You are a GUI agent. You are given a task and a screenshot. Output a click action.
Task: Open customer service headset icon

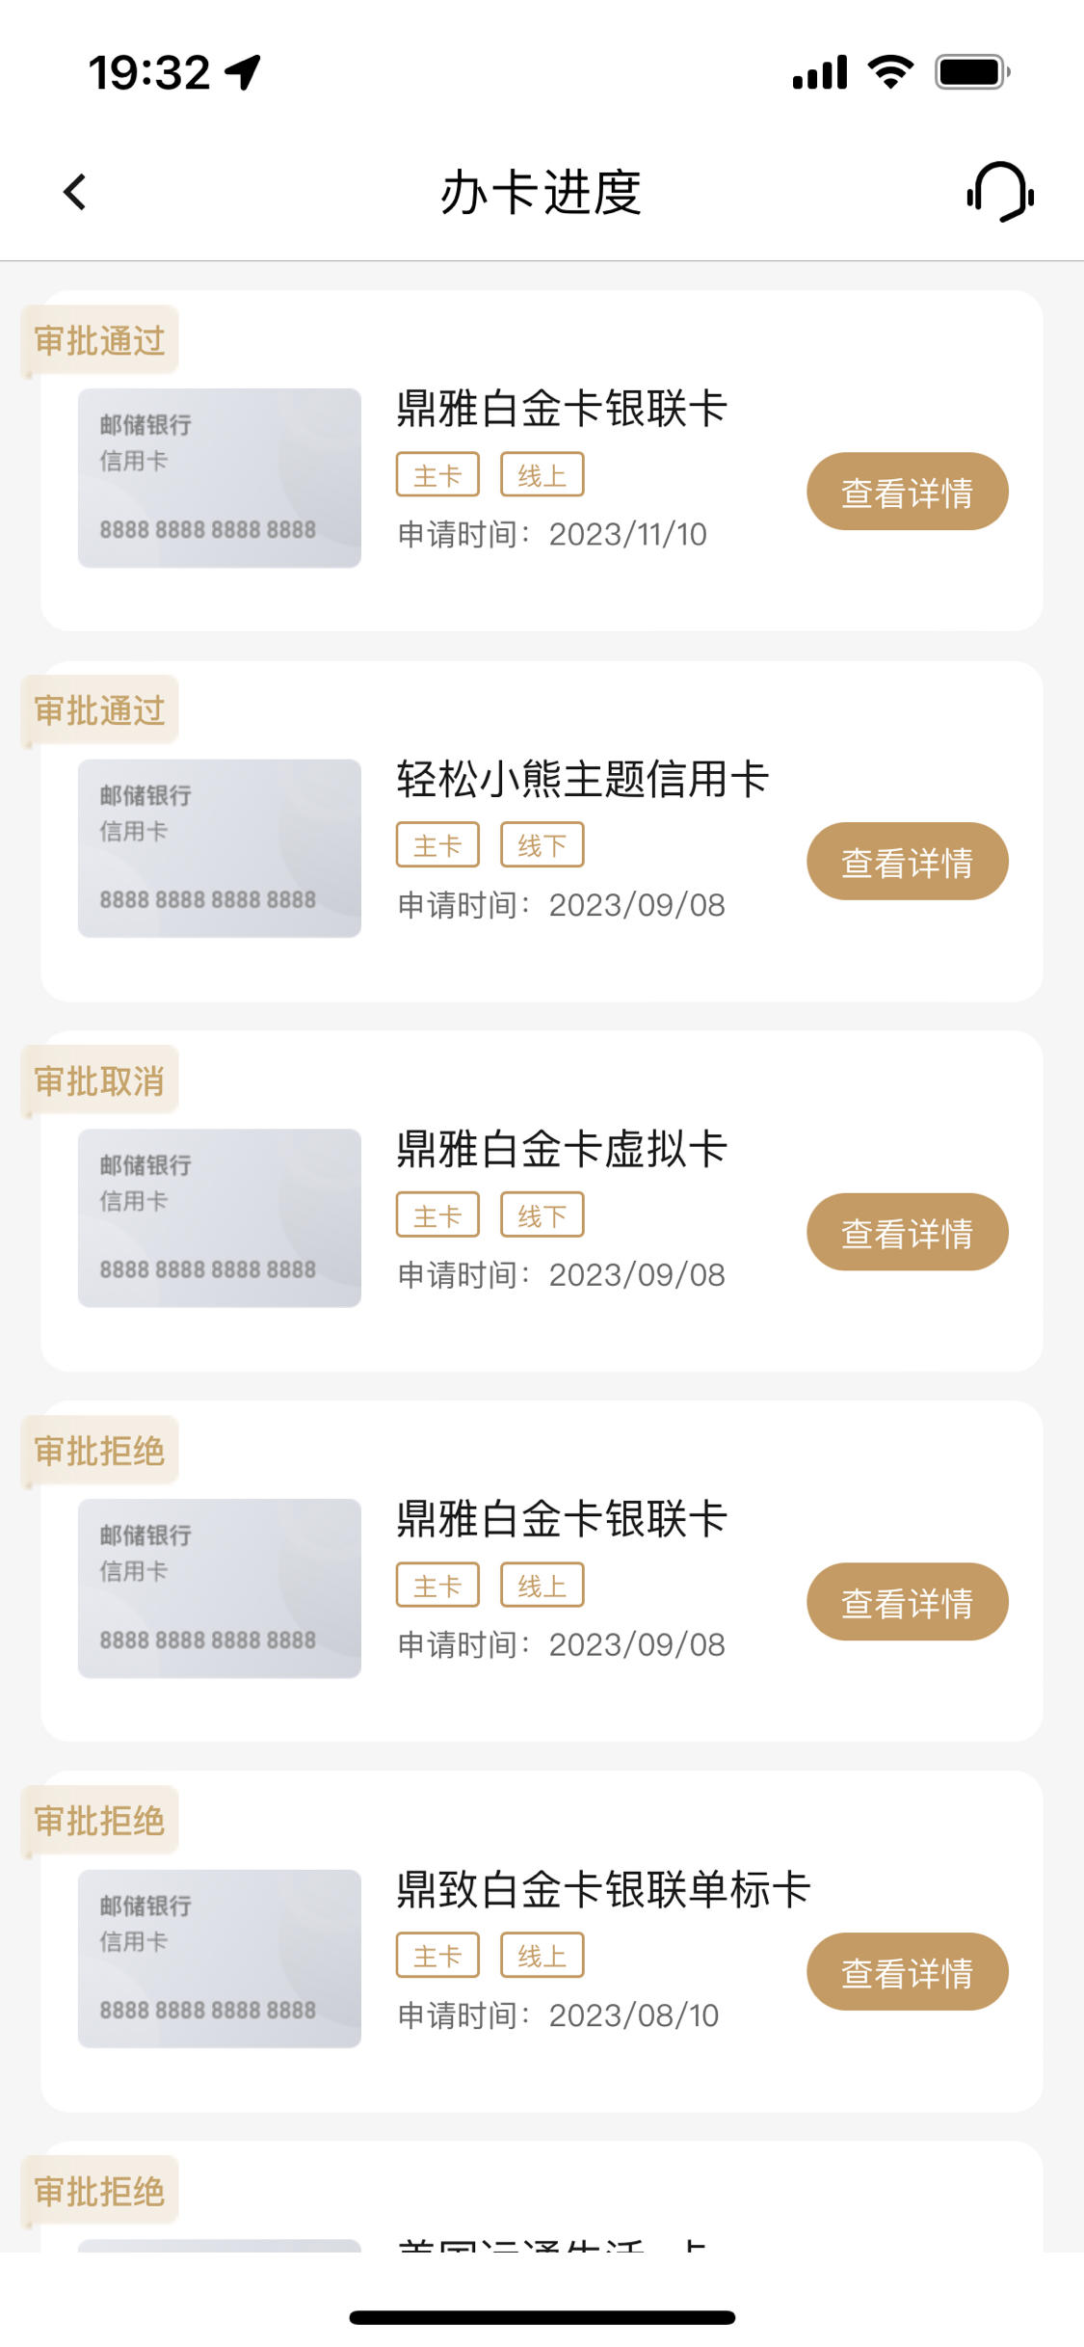point(1000,192)
